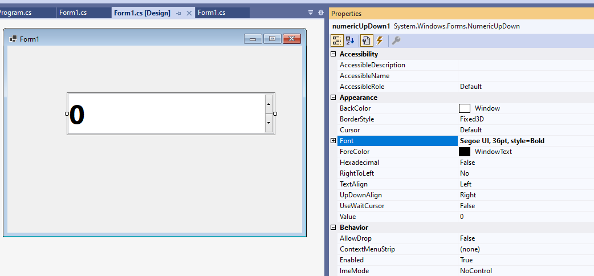Close the Form1.cs [Design] tab
594x276 pixels.
(189, 13)
